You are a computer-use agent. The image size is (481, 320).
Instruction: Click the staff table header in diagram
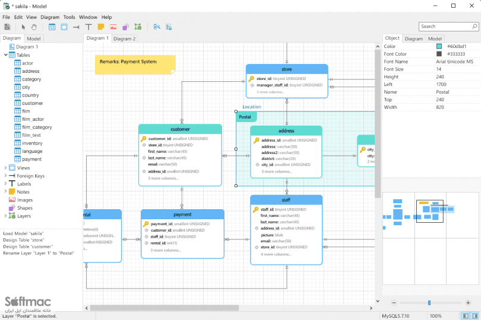pos(286,200)
